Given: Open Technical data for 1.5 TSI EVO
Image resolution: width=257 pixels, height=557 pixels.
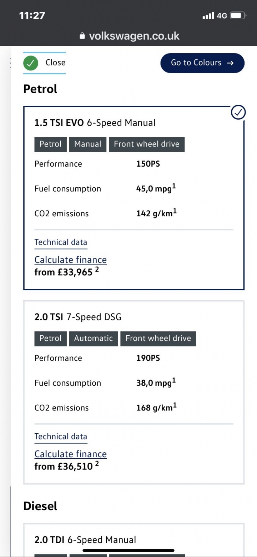Looking at the screenshot, I should click(x=61, y=242).
